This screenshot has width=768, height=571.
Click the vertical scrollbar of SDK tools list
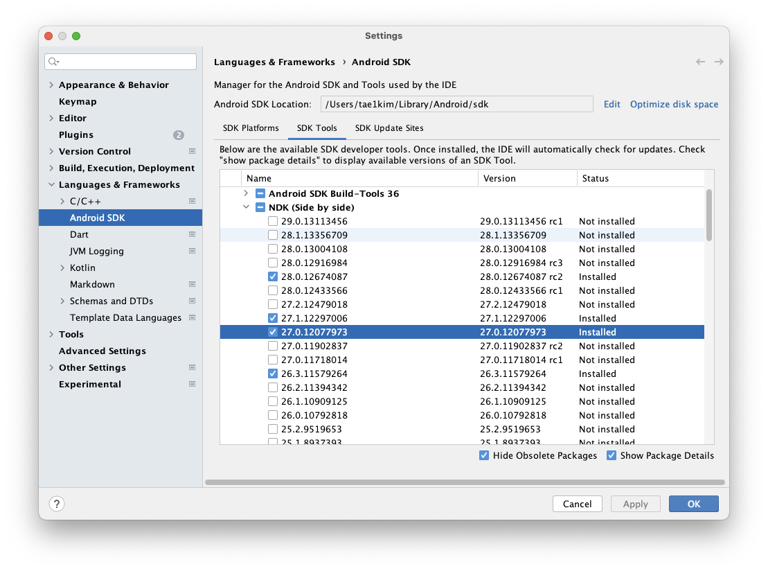click(708, 216)
